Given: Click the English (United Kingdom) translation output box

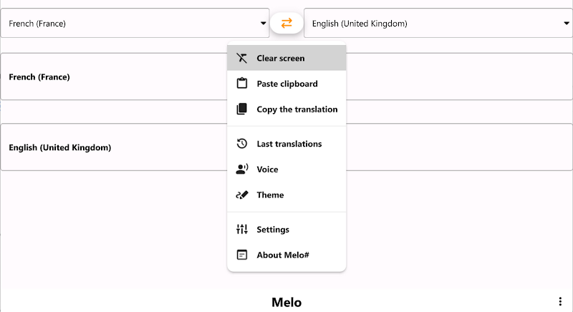Looking at the screenshot, I should tap(107, 147).
